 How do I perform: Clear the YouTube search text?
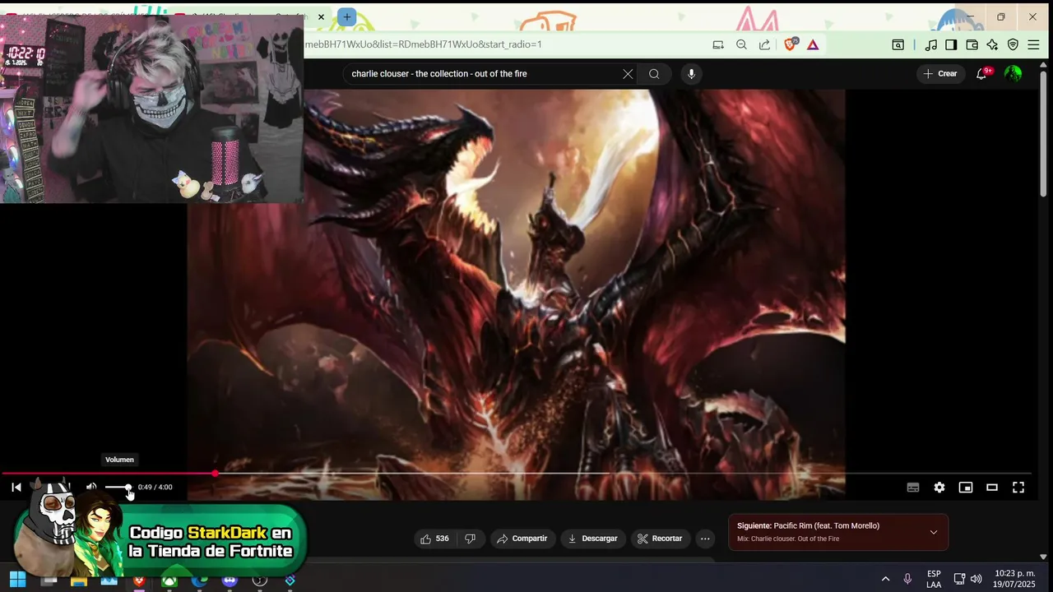tap(628, 74)
